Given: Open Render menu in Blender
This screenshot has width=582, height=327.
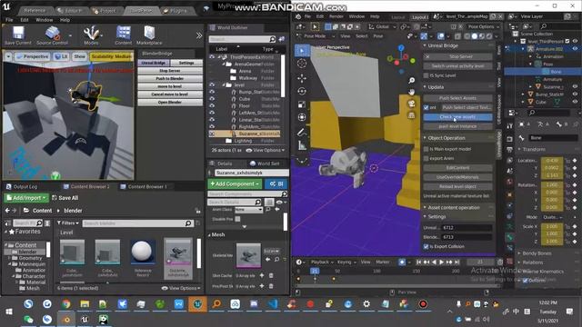Looking at the screenshot, I should coord(336,16).
